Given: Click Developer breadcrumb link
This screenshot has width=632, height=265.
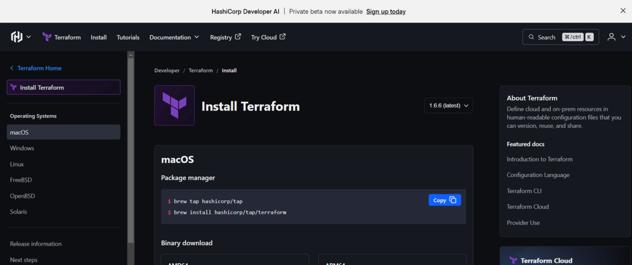Looking at the screenshot, I should click(167, 71).
